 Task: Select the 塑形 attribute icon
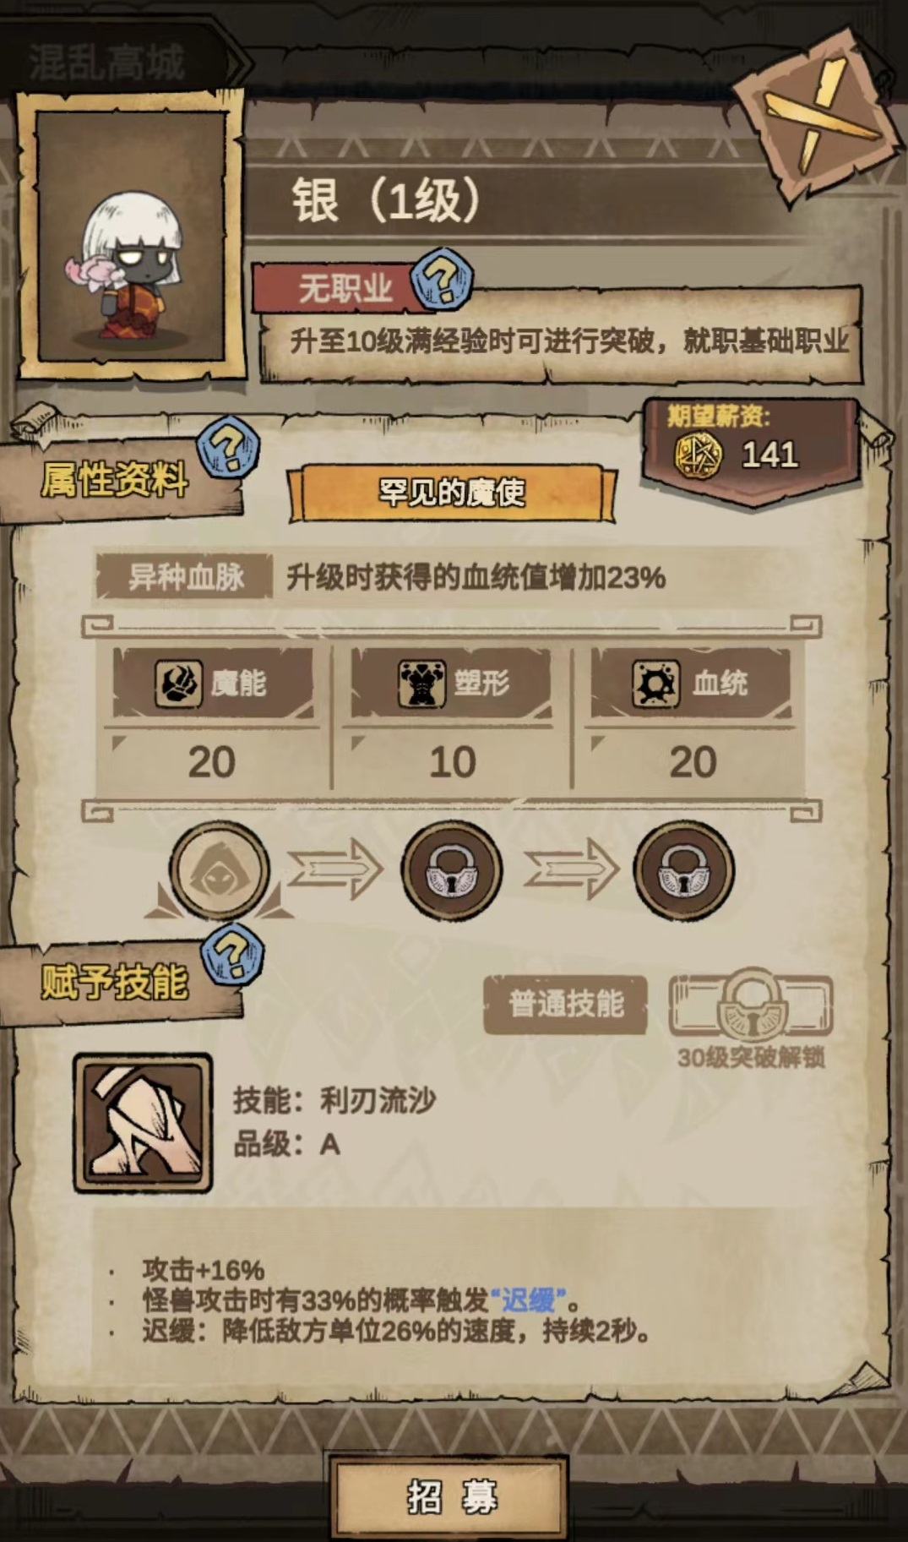[x=421, y=684]
